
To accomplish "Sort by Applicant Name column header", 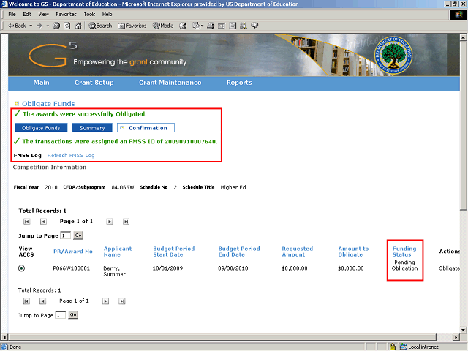I will 118,252.
